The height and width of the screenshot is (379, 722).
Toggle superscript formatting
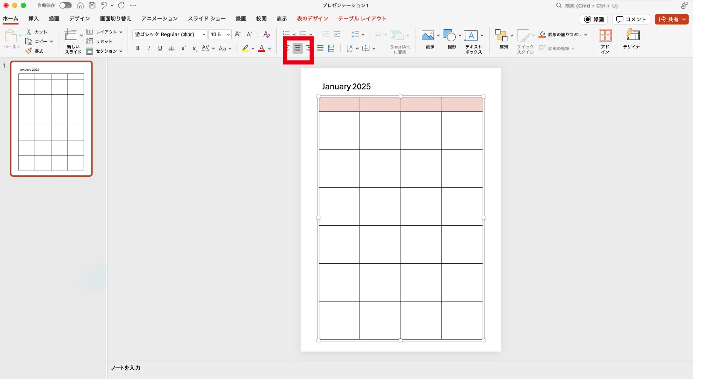click(184, 48)
